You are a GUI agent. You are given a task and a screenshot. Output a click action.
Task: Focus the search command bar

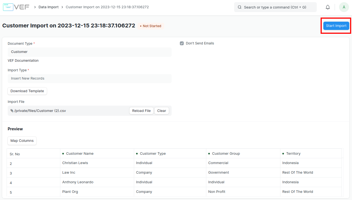(x=275, y=7)
